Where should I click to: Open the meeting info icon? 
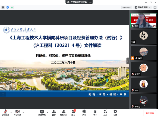3,7
